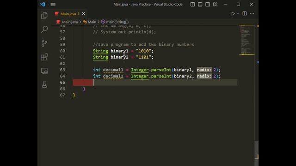Screen dimensions: 296x166
Task: Click the String keyword on line 60
Action: point(100,51)
